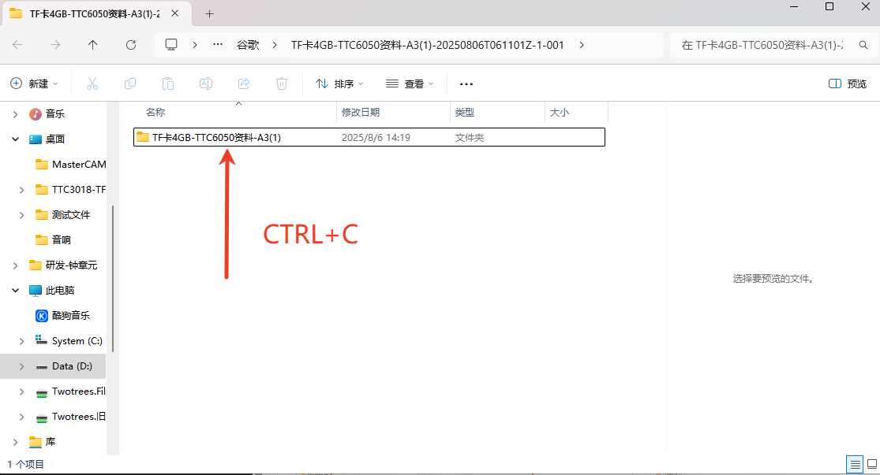Click the Cut scissors icon
This screenshot has height=475, width=880.
(92, 83)
